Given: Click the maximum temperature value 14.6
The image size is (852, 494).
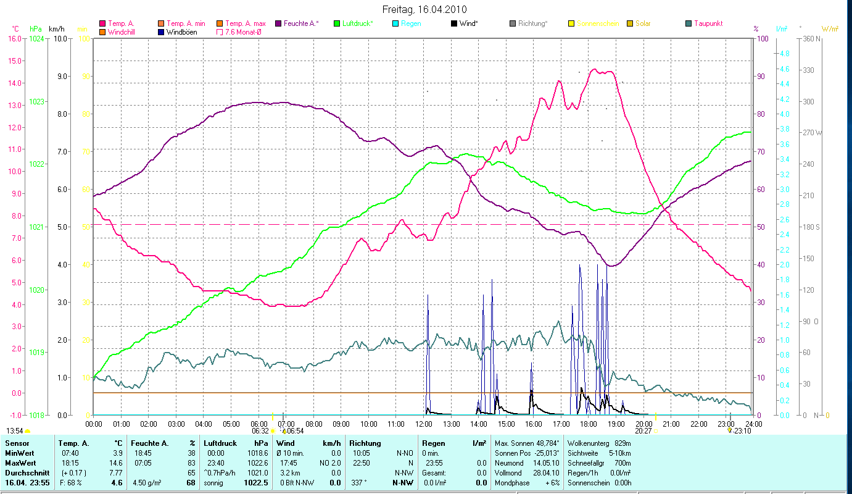Looking at the screenshot, I should (117, 463).
